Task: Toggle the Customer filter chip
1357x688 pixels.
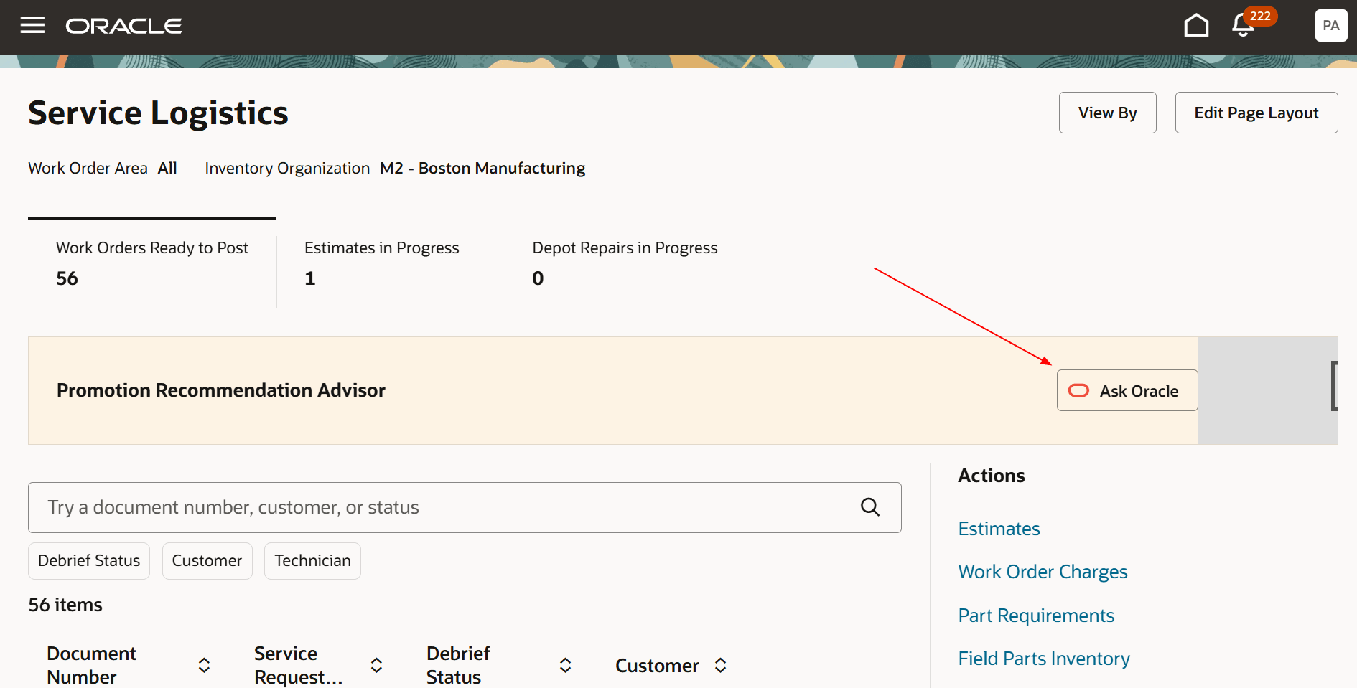Action: [207, 560]
